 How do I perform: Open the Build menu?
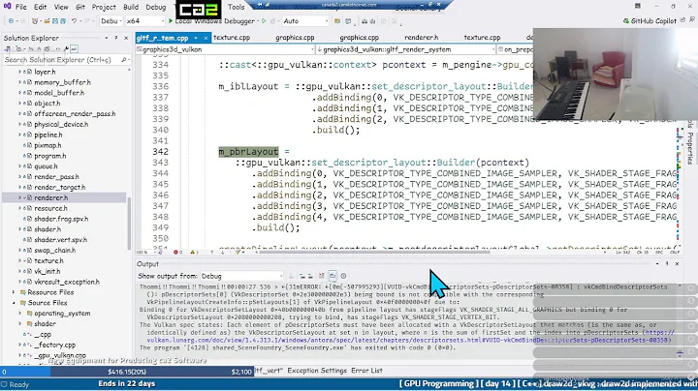coord(131,7)
